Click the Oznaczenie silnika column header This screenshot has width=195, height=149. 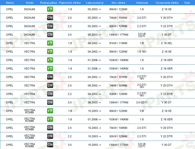[167, 3]
